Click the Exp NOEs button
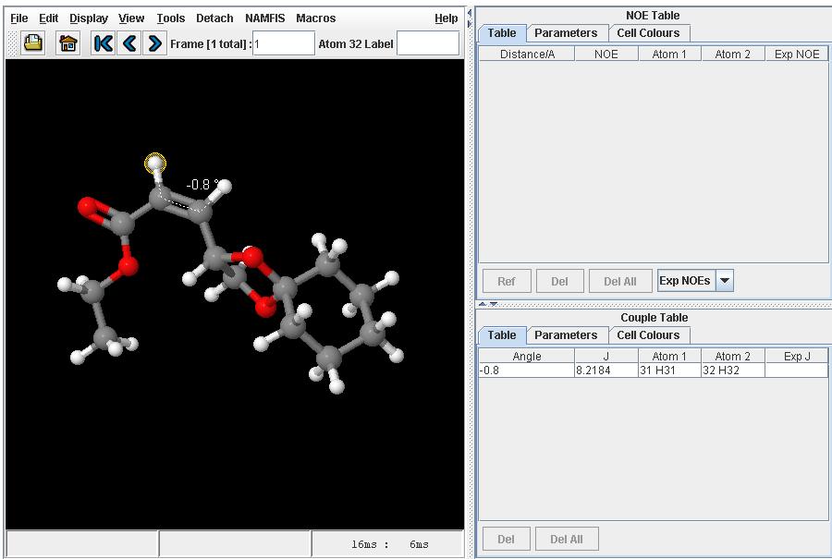Screen dimensions: 832x559 pyautogui.click(x=685, y=281)
